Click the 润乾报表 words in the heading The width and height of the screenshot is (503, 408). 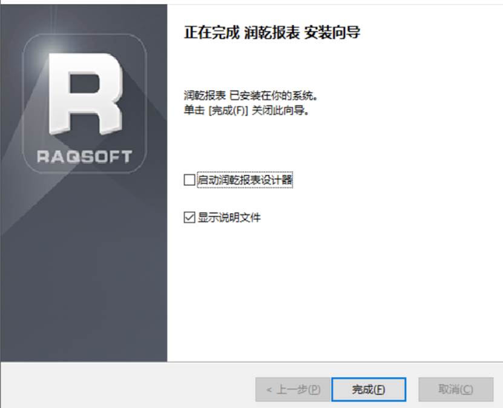coord(272,33)
